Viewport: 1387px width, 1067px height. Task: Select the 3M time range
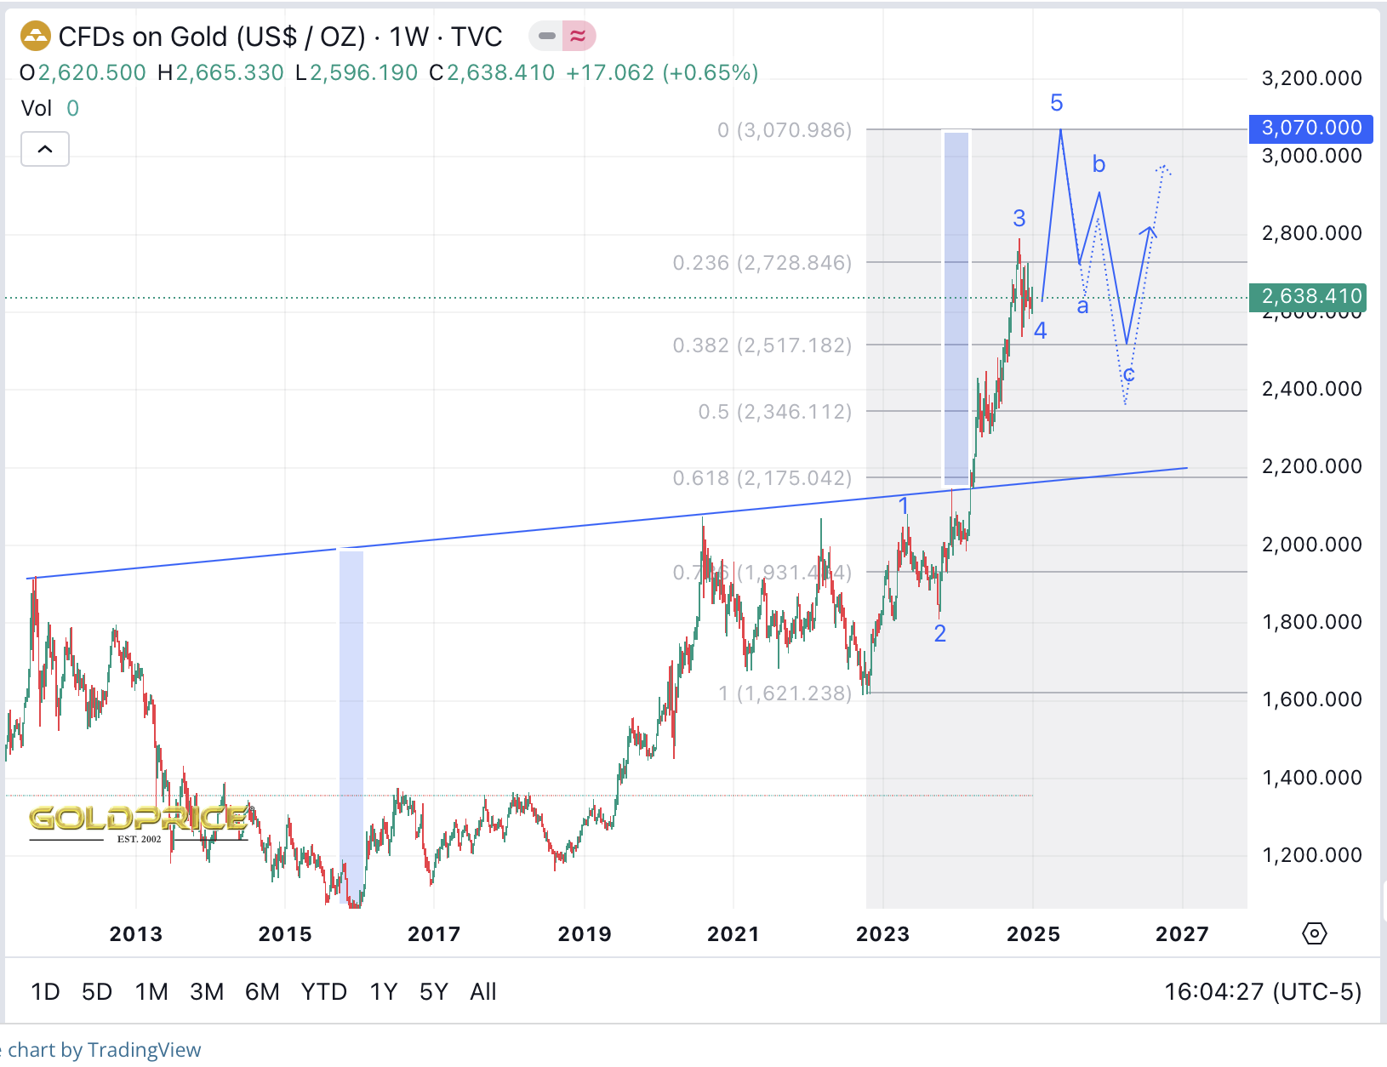coord(207,991)
